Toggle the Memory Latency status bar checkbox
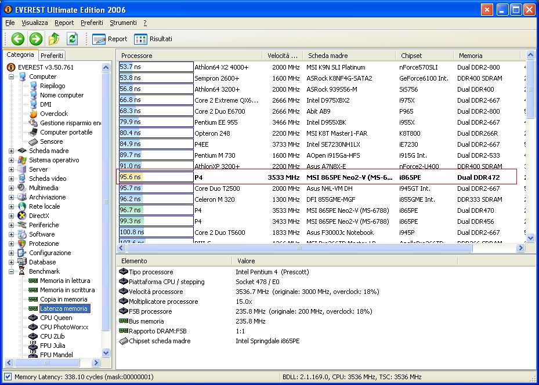Screen dimensions: 539x385 (8, 377)
